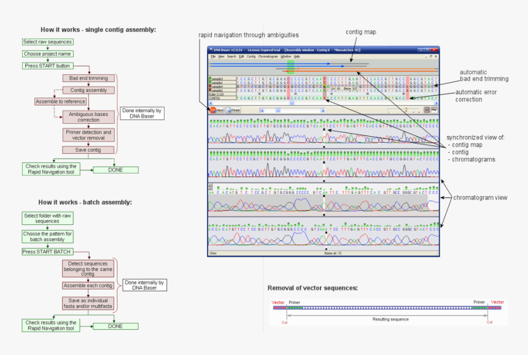Click 'Detect sequences belonging to the same contig'

tap(88, 269)
